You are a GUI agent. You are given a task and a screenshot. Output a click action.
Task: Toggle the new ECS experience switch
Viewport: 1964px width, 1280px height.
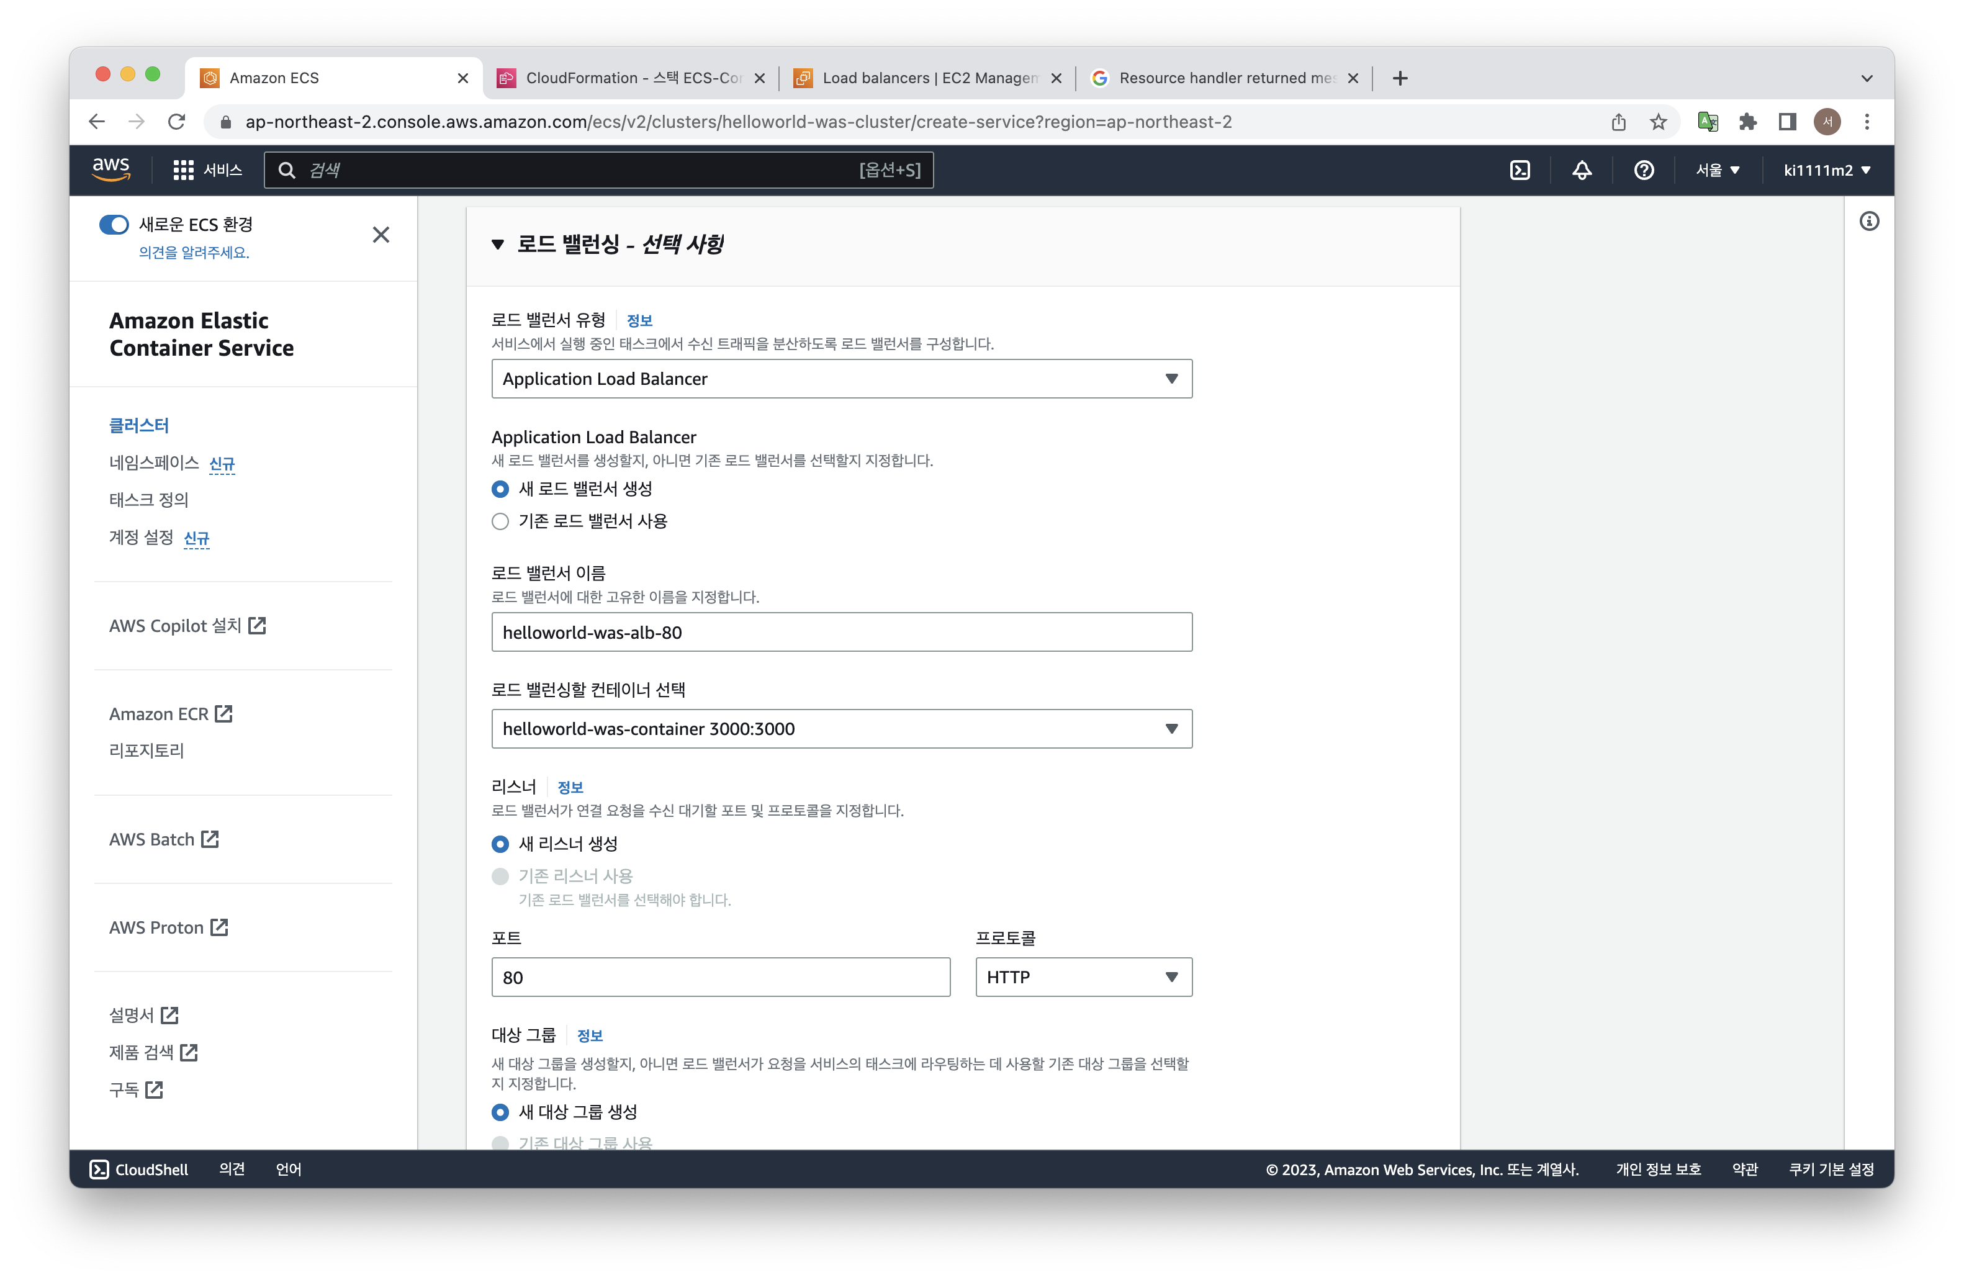(114, 225)
